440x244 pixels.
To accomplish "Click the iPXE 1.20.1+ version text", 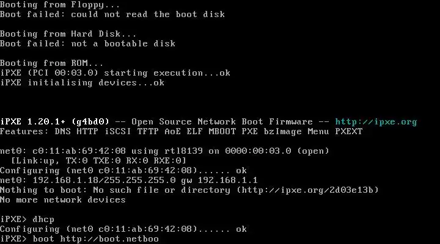I will point(43,121).
